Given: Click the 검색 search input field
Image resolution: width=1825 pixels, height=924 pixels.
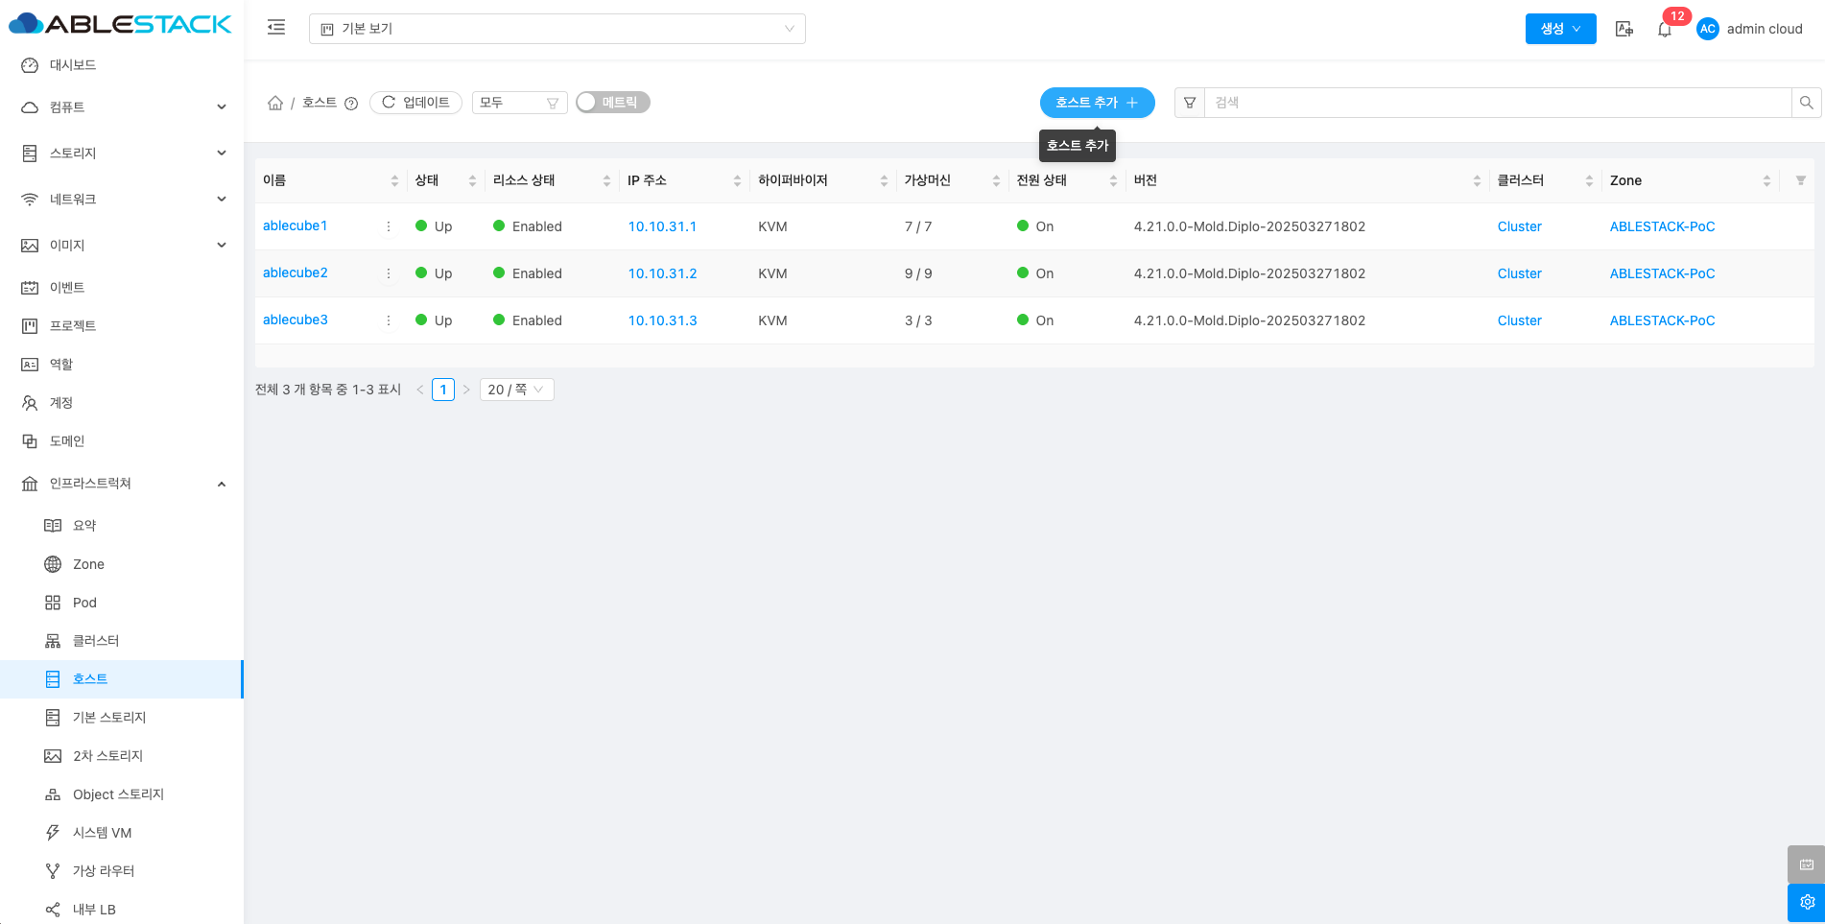Looking at the screenshot, I should [x=1497, y=103].
